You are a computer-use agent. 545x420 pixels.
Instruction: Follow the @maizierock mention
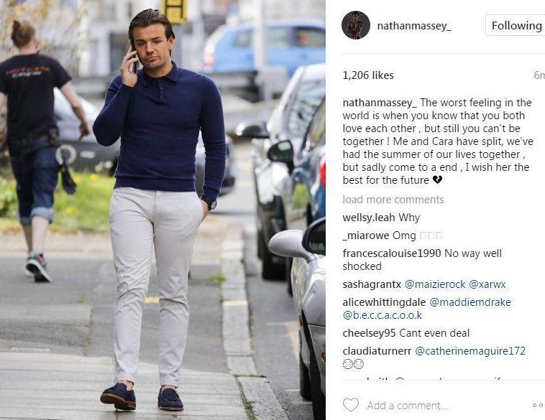435,284
